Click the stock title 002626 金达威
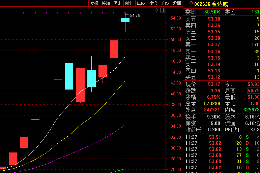 click(211, 4)
